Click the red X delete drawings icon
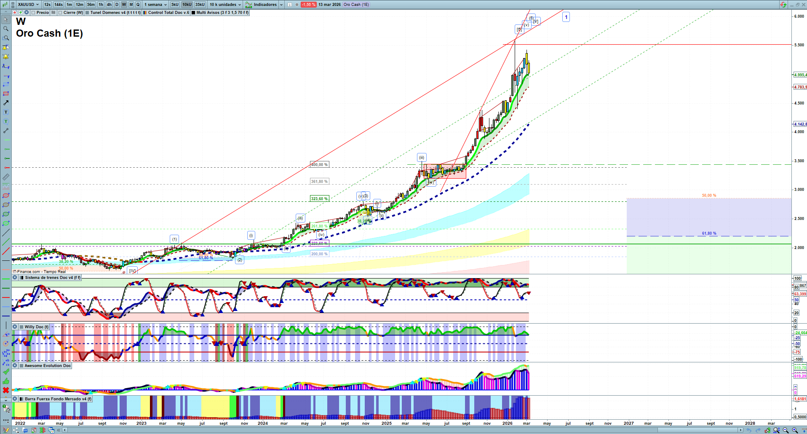The width and height of the screenshot is (807, 434). [6, 390]
